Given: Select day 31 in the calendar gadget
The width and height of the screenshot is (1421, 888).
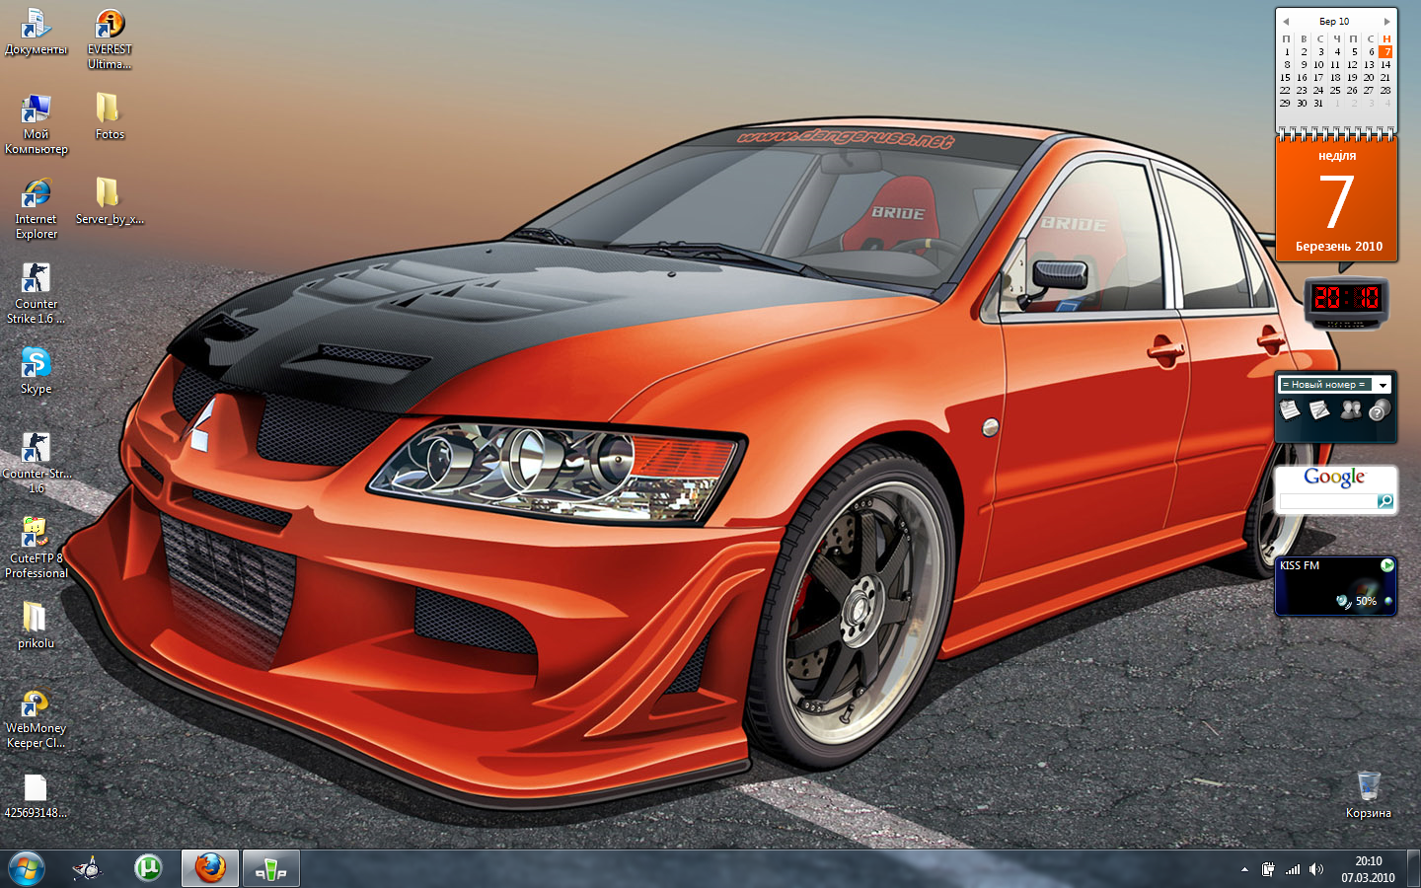Looking at the screenshot, I should (x=1318, y=103).
